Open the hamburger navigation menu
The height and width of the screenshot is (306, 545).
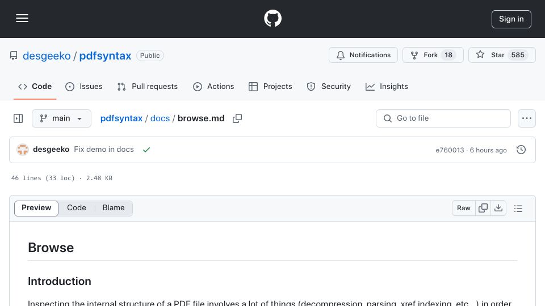point(22,18)
